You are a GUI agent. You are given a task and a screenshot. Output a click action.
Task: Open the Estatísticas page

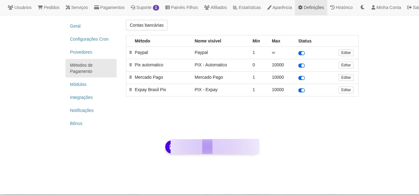[247, 7]
